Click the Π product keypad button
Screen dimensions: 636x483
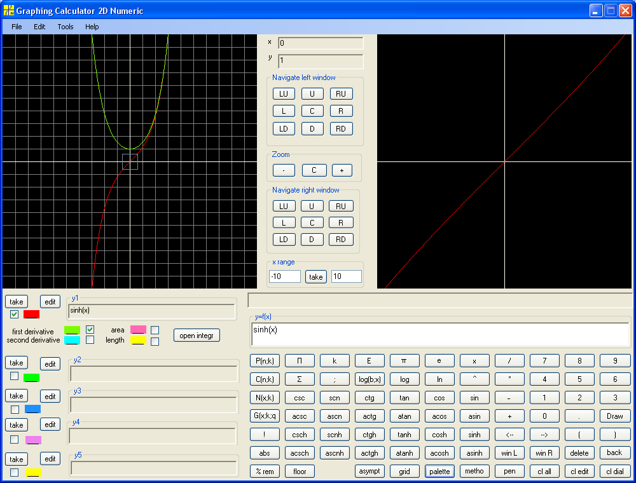click(x=300, y=360)
